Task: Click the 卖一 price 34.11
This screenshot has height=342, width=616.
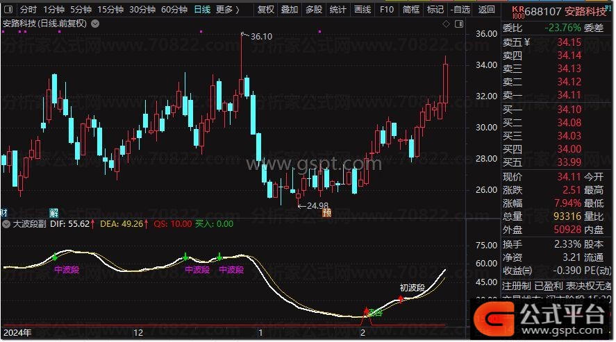Action: [x=569, y=95]
